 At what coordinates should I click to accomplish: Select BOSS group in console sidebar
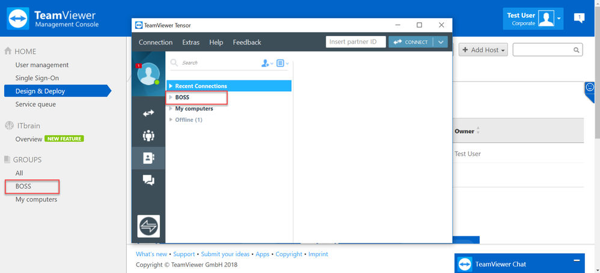[23, 187]
